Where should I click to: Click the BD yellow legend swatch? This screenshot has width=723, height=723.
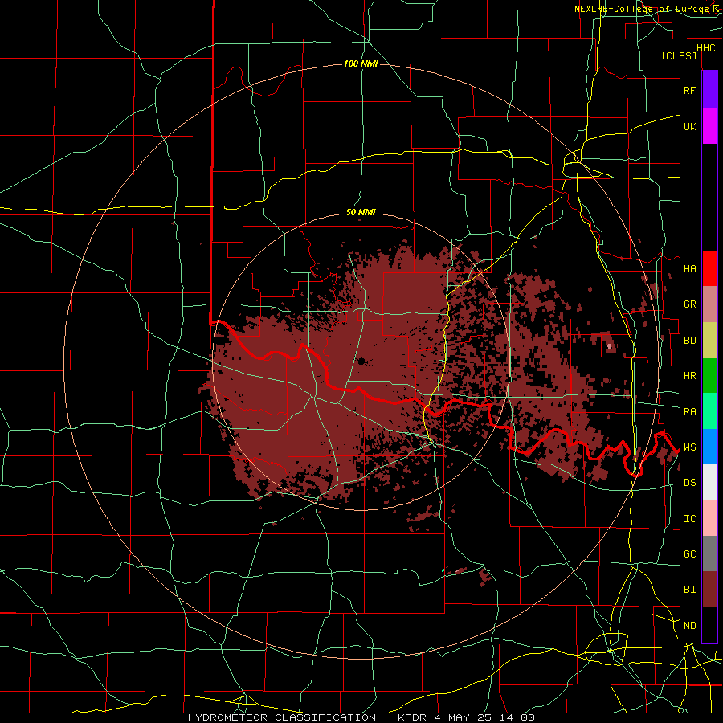pos(709,340)
